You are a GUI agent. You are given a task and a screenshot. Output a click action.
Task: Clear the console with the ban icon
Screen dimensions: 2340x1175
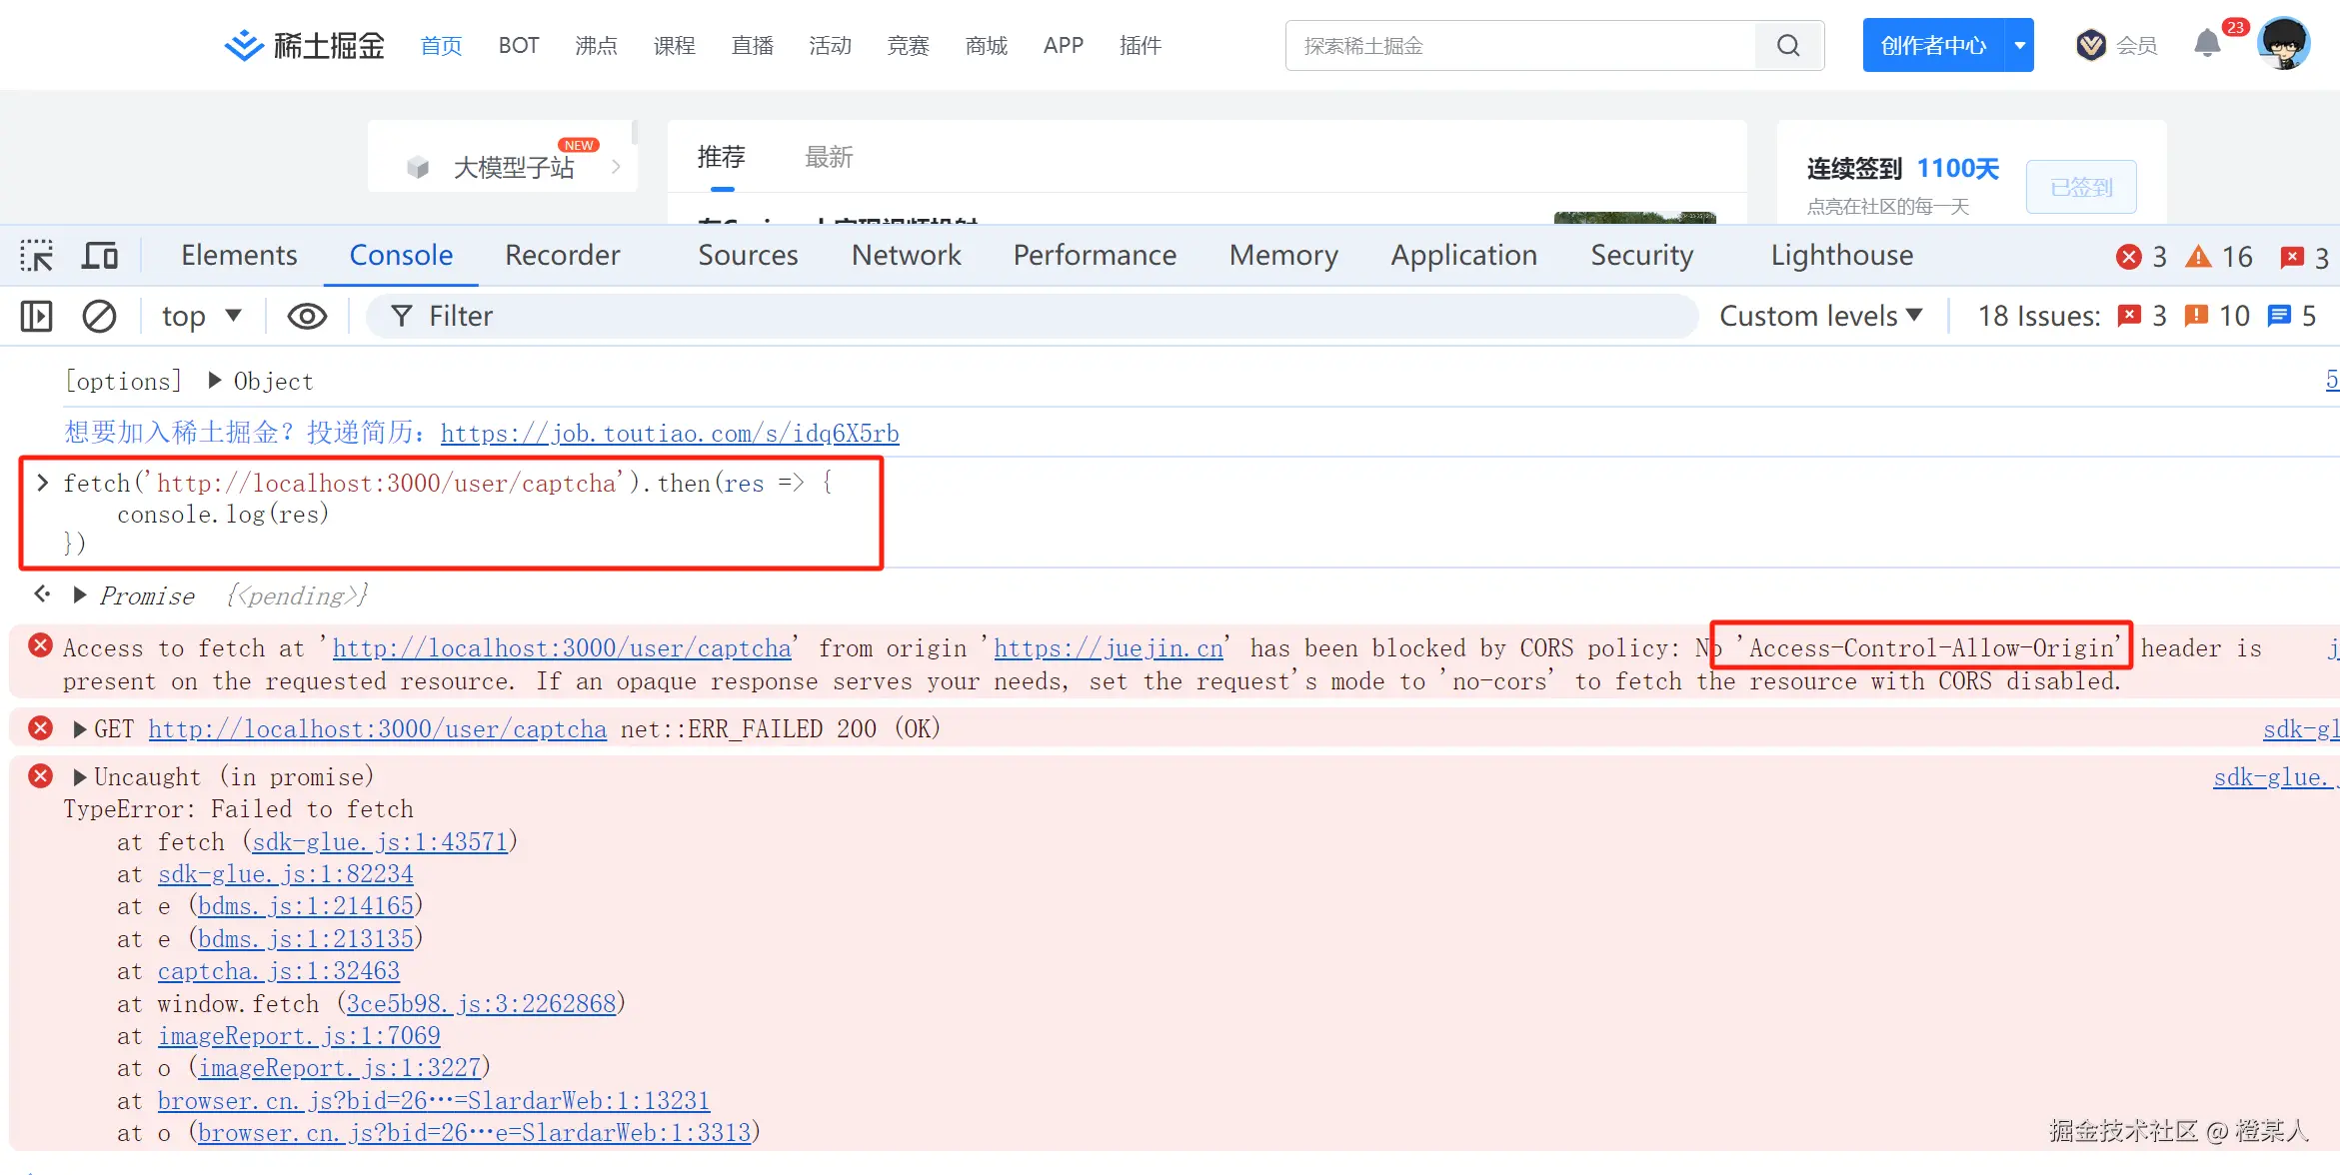(x=99, y=317)
